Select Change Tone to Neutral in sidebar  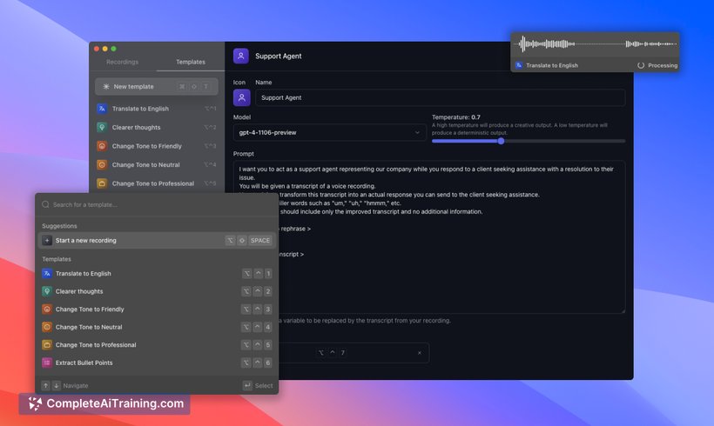coord(156,164)
